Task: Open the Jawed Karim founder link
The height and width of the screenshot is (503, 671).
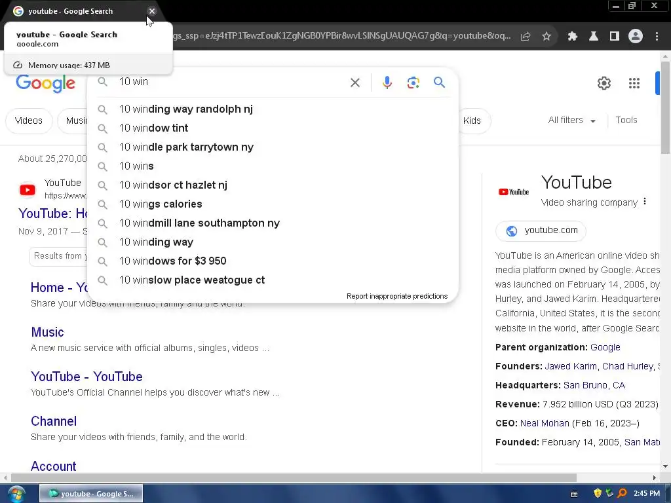Action: point(571,367)
